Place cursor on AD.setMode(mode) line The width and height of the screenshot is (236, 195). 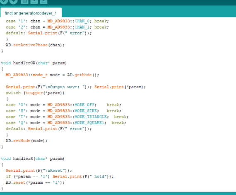tap(26, 141)
